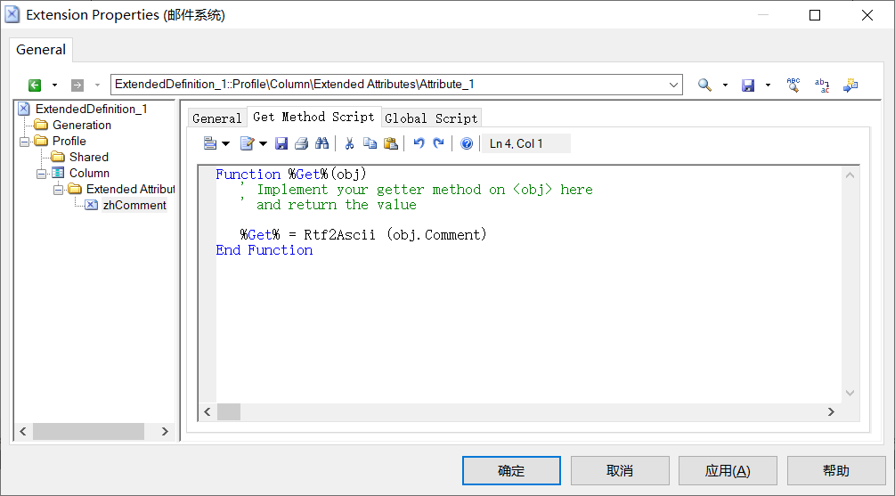This screenshot has width=895, height=496.
Task: Collapse the Profile tree node
Action: [x=25, y=141]
